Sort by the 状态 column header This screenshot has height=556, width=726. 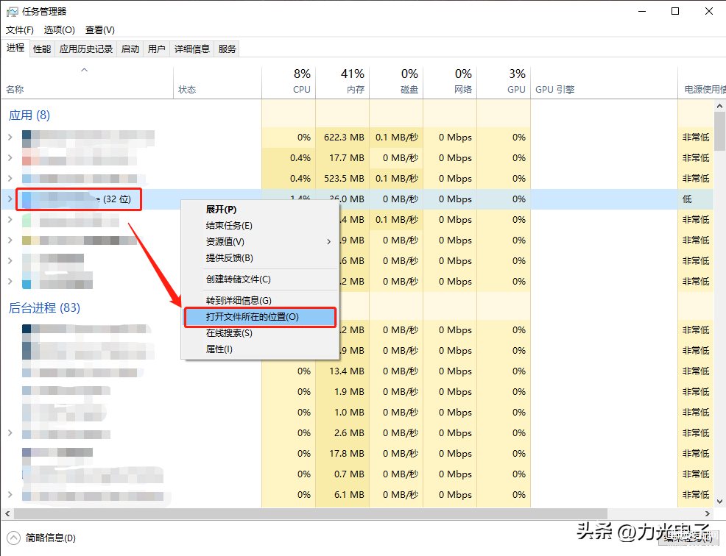[218, 83]
